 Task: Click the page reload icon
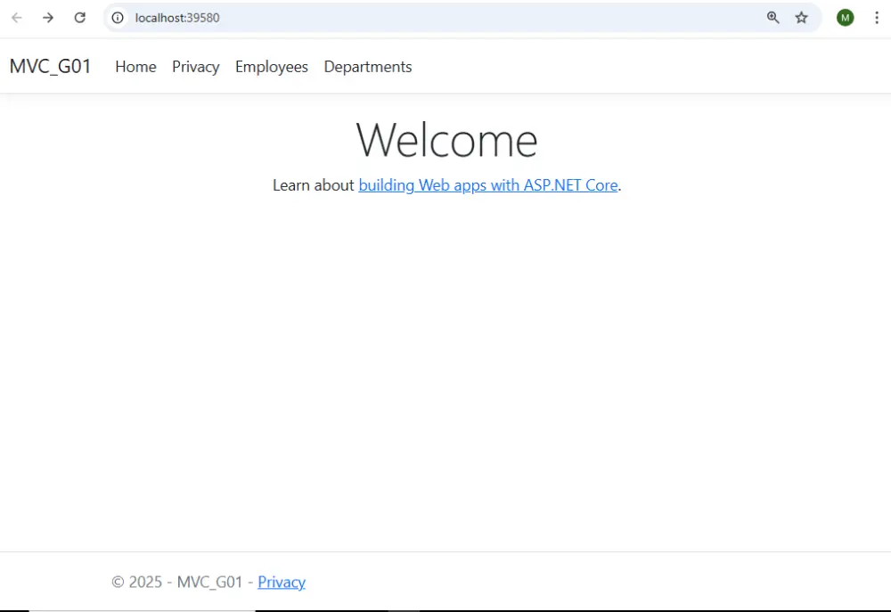(79, 17)
